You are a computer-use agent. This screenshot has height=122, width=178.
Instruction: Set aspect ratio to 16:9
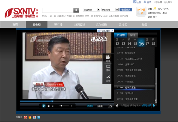[100, 106]
